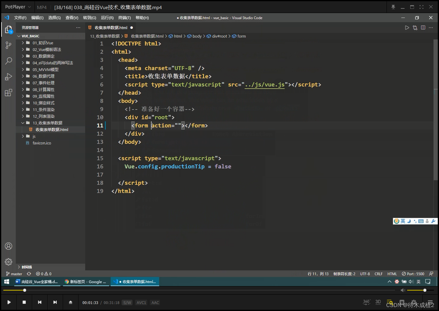This screenshot has height=311, width=439.
Task: Open the editor More Actions ellipsis
Action: pyautogui.click(x=431, y=28)
